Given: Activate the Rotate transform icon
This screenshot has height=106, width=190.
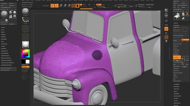Looking at the screenshot, I should coord(69,6).
